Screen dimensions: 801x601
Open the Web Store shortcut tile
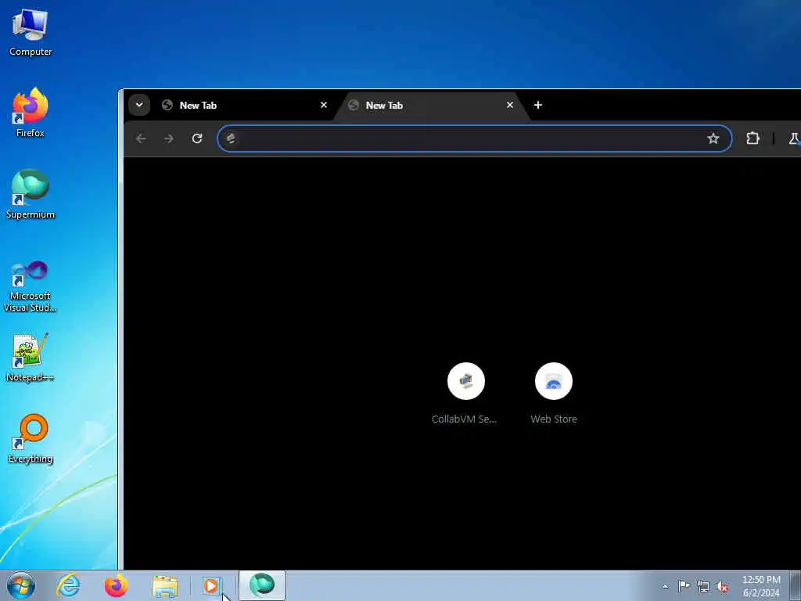554,393
